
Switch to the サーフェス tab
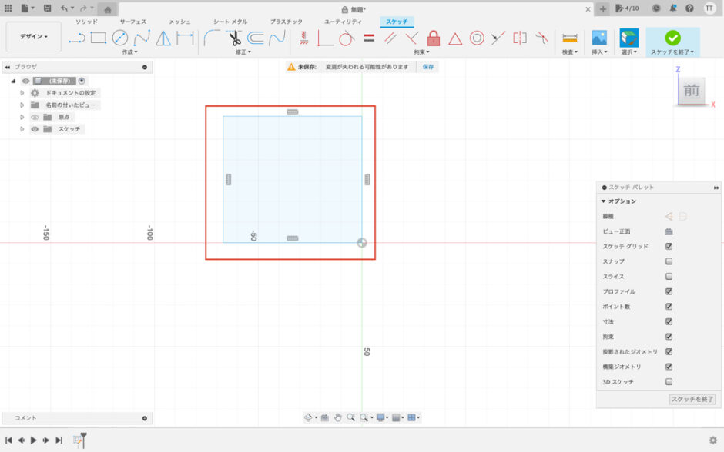tap(132, 22)
